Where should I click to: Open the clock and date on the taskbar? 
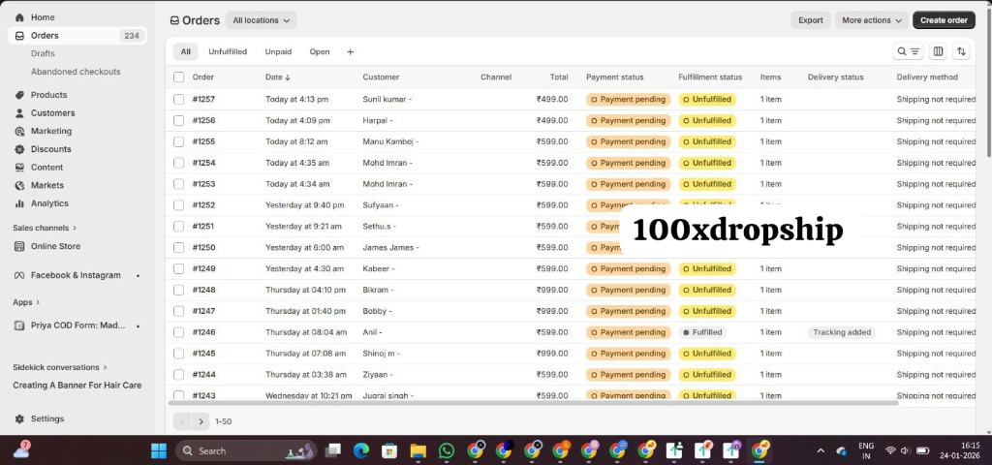(x=962, y=450)
